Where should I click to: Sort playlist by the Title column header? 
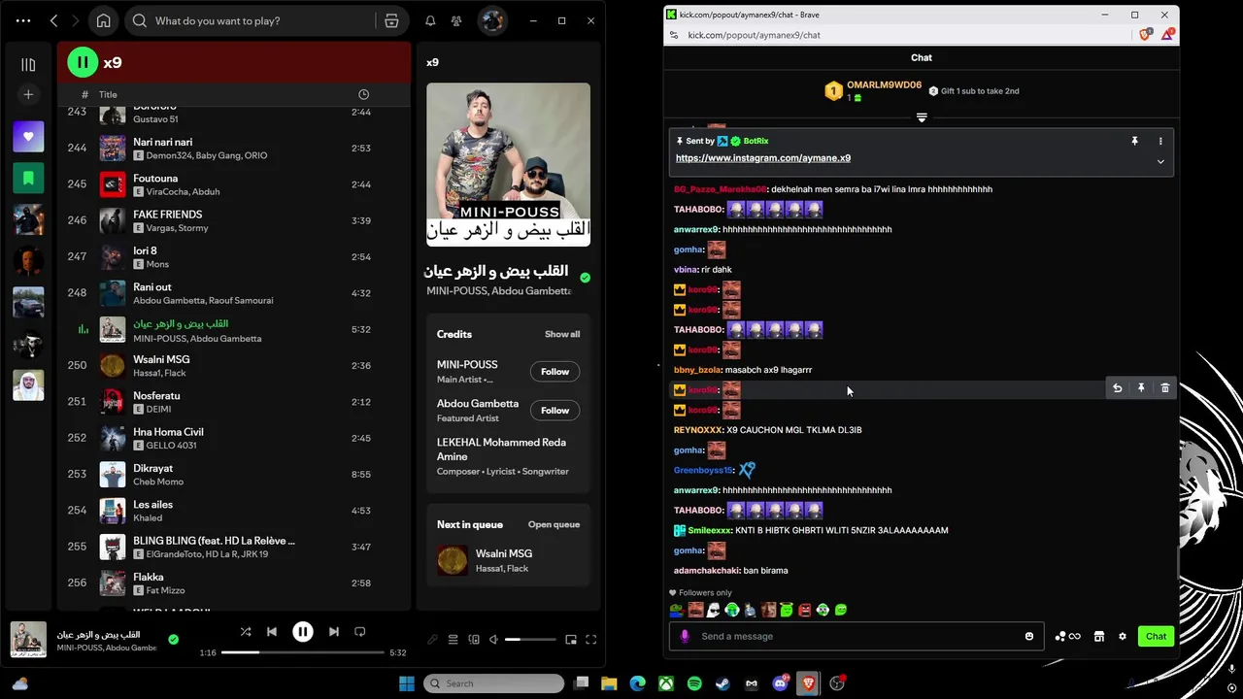pyautogui.click(x=108, y=94)
